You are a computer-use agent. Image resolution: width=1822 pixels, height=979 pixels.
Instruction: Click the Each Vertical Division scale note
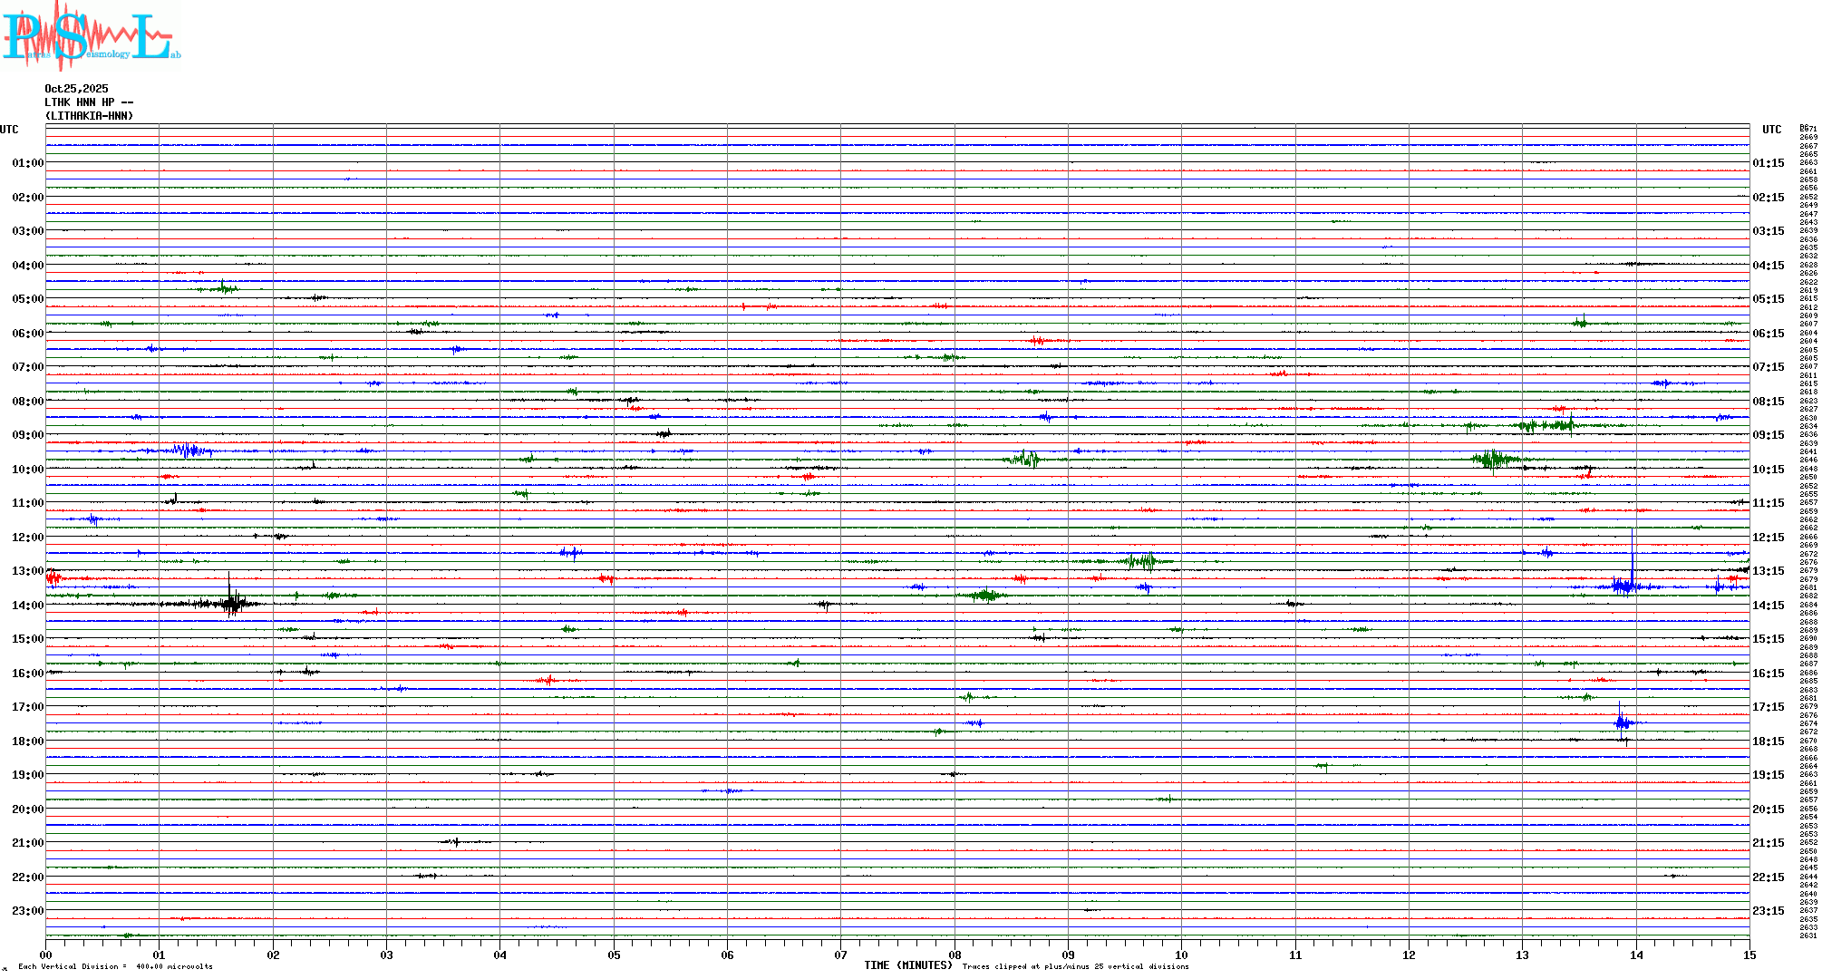[x=115, y=966]
